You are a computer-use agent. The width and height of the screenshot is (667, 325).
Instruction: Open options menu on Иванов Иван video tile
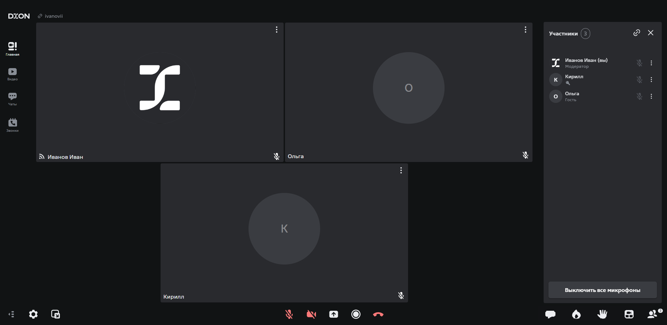coord(277,30)
